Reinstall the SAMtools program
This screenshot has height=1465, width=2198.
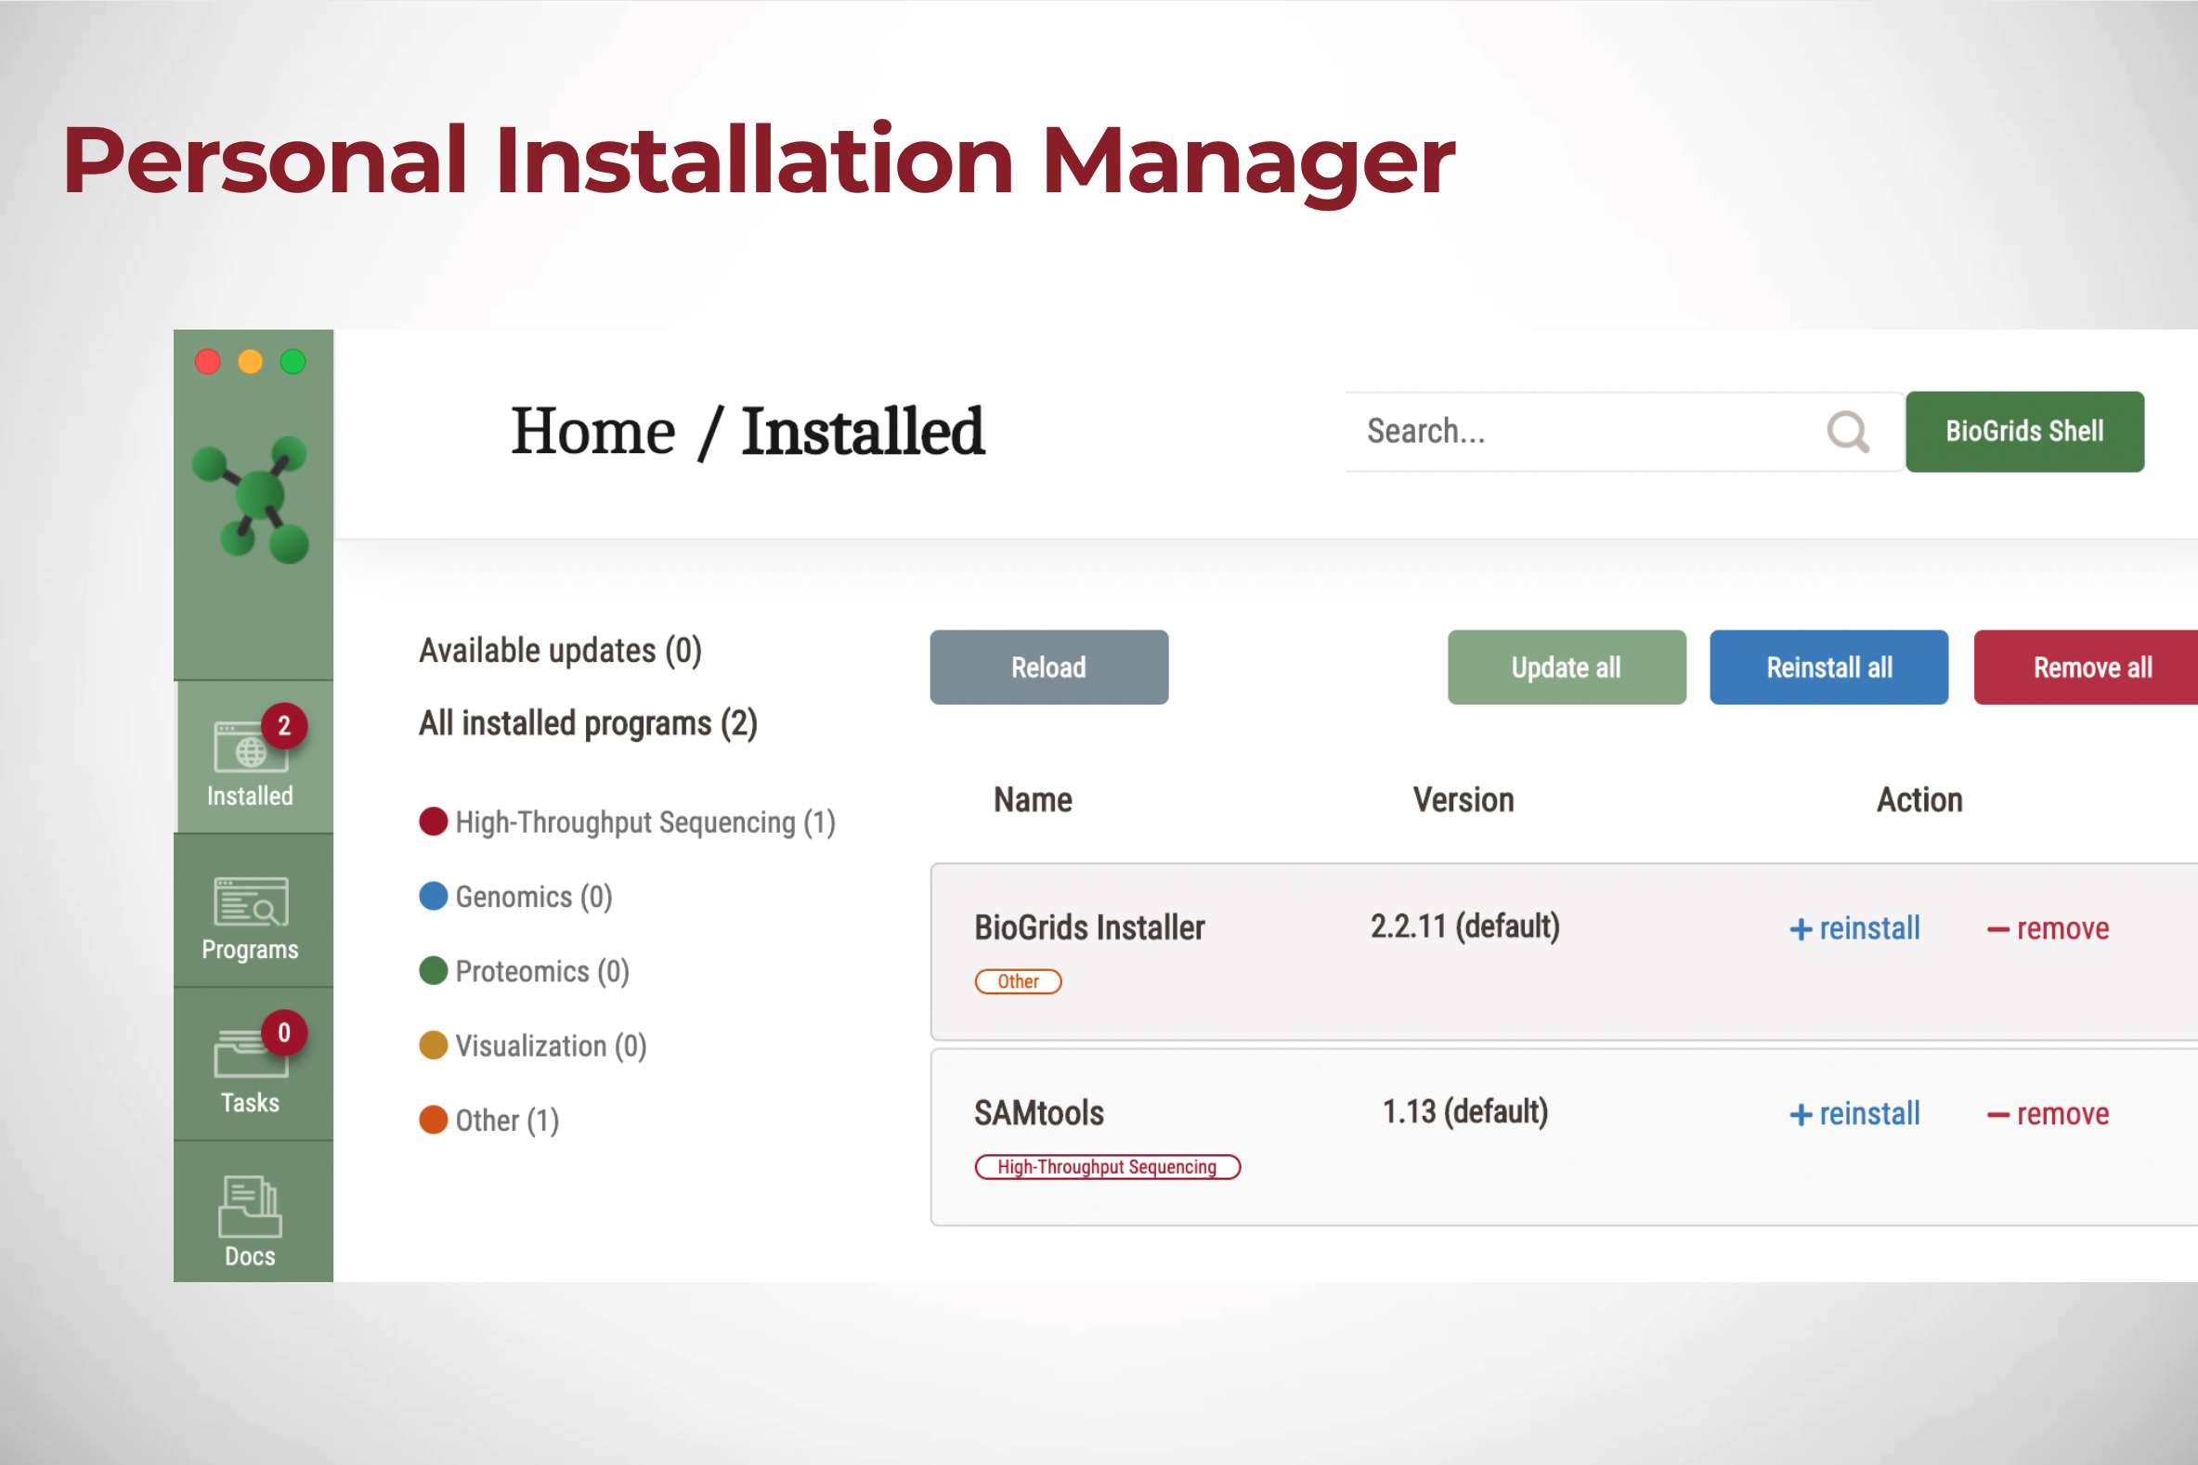tap(1854, 1114)
